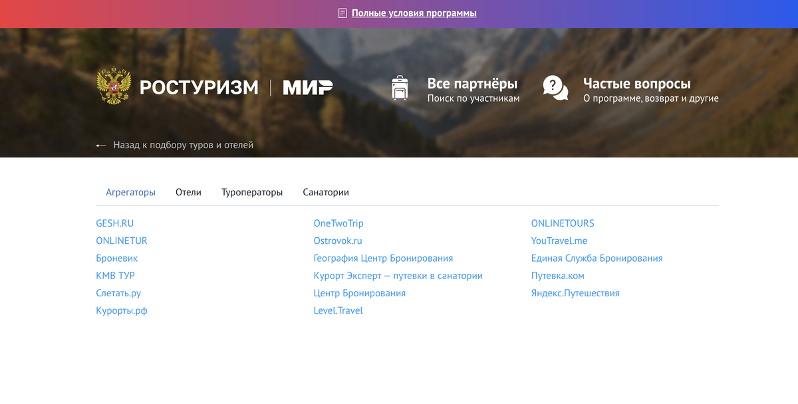Open Курорты.рф partner link
The image size is (798, 404).
(x=122, y=310)
